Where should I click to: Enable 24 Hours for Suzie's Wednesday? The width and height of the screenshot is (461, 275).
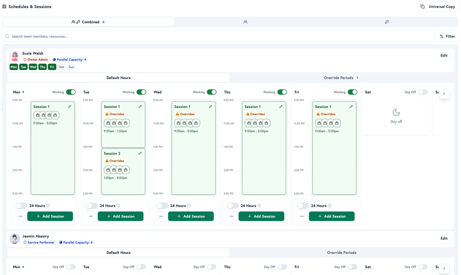pyautogui.click(x=162, y=206)
